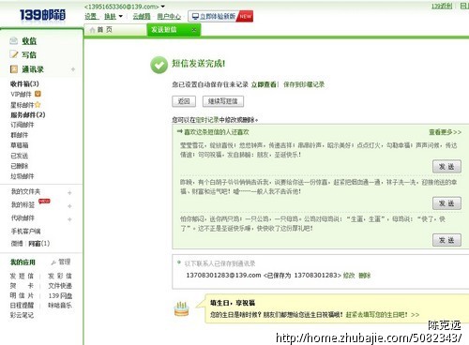469x345 pixels.
Task: Click 删除 next to saved contact
Action: click(364, 276)
